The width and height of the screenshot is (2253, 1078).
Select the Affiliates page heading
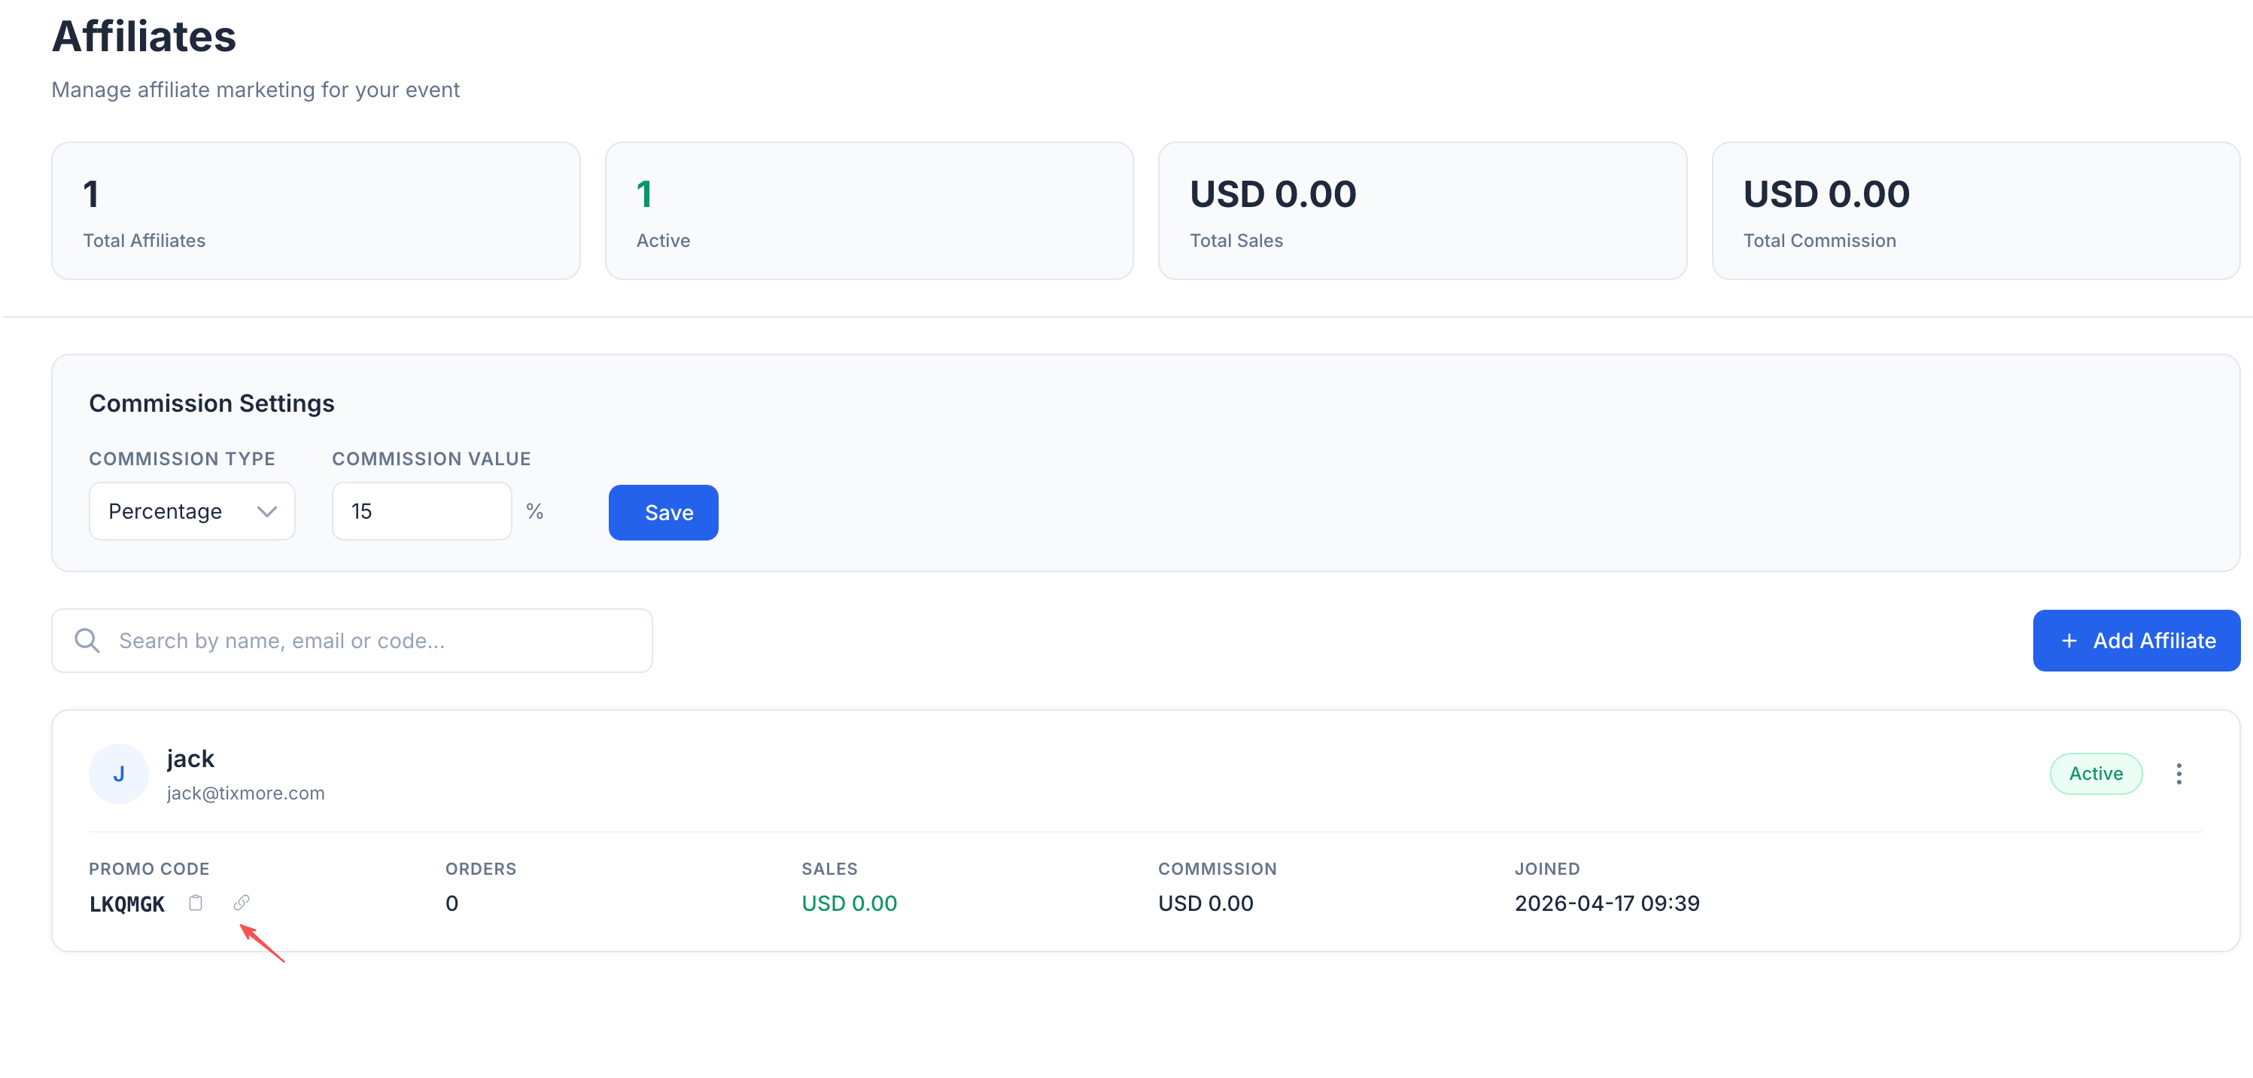point(144,35)
